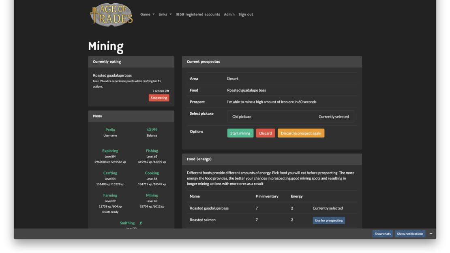The height and width of the screenshot is (253, 450).
Task: Click the '4 slots ready' farming text
Action: [x=110, y=212]
